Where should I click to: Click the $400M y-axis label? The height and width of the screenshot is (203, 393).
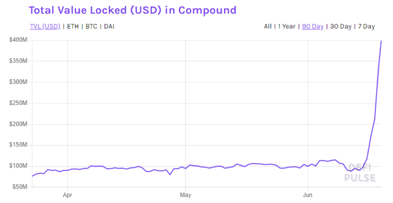click(x=19, y=40)
